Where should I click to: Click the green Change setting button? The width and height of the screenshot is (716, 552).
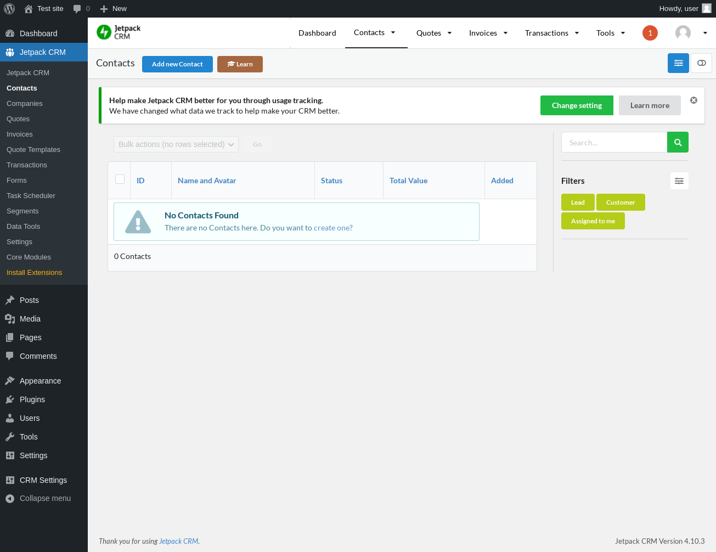pos(577,105)
